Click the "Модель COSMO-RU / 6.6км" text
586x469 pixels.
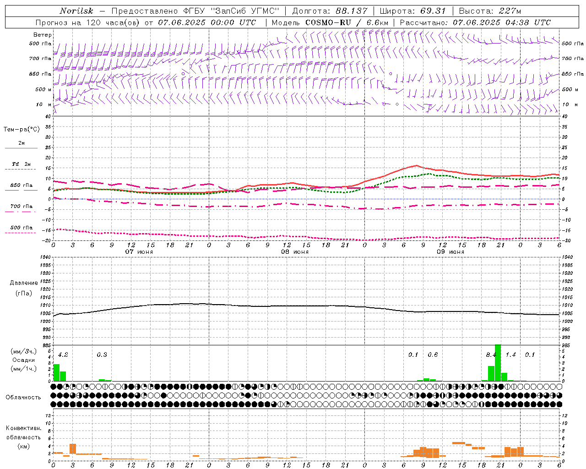[x=330, y=22]
